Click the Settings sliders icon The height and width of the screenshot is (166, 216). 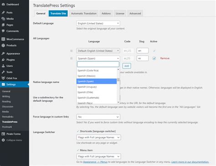tap(3, 85)
